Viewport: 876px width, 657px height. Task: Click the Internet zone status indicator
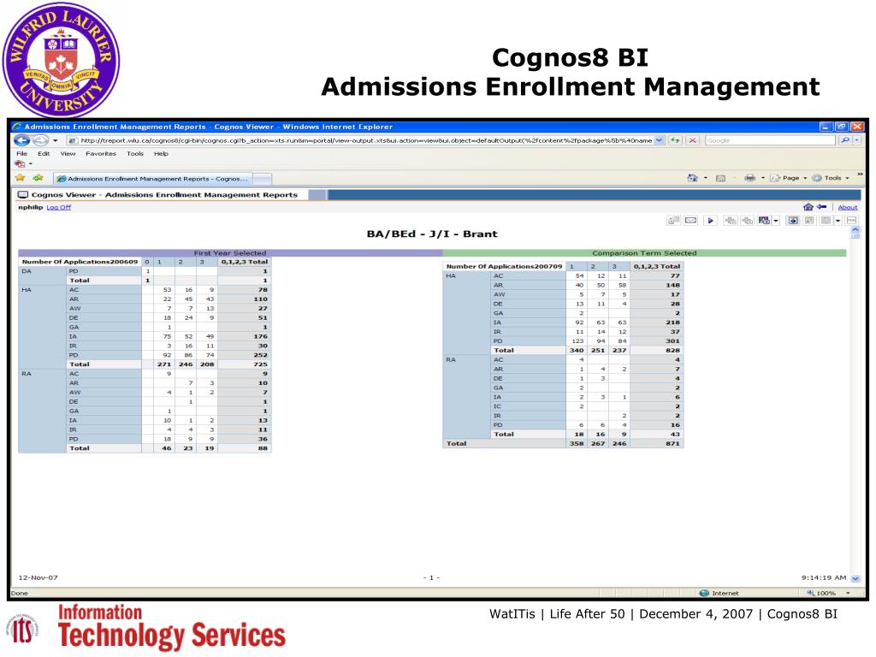coord(719,594)
